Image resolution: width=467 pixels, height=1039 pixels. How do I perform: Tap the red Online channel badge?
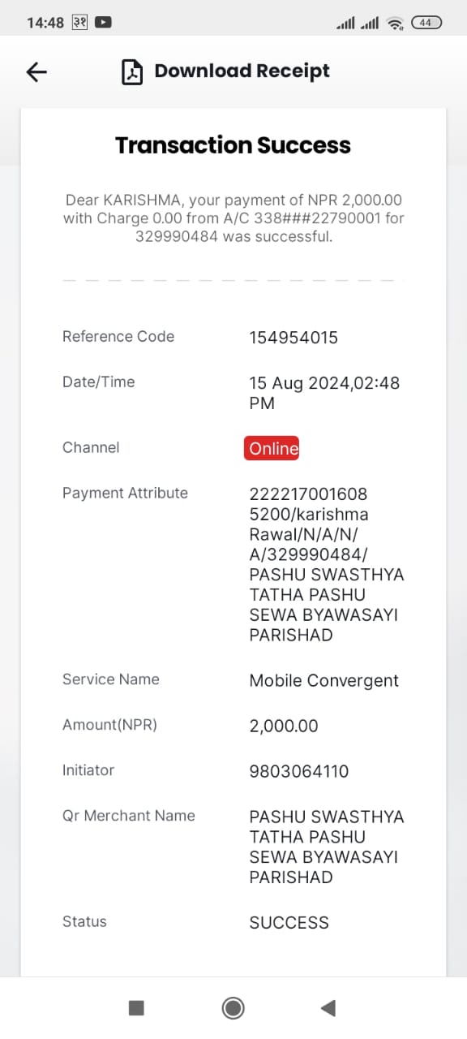point(272,448)
